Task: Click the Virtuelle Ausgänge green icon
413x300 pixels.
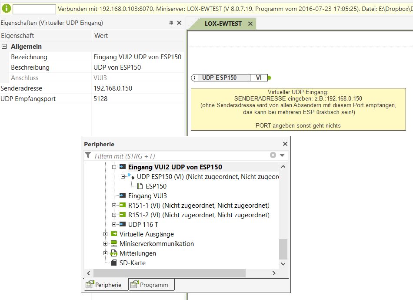Action: pos(114,233)
